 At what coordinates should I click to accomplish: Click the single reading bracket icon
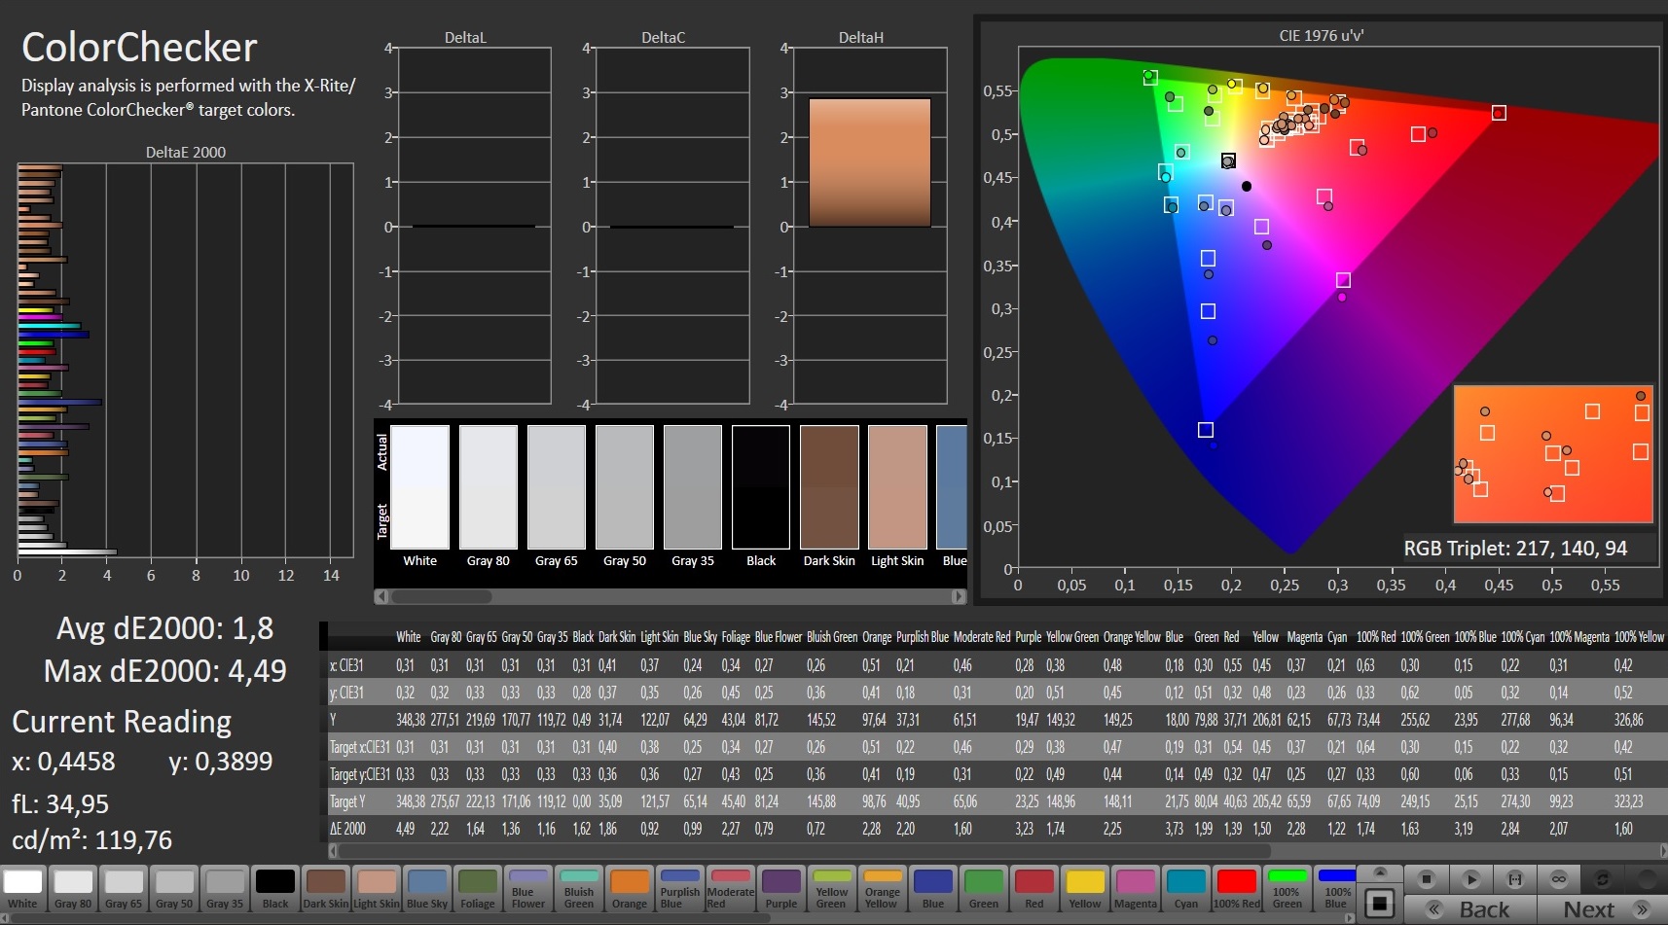coord(1514,879)
